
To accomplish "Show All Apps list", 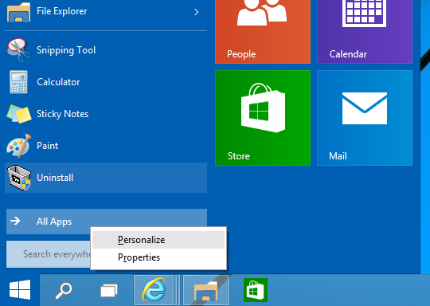I will [x=107, y=222].
